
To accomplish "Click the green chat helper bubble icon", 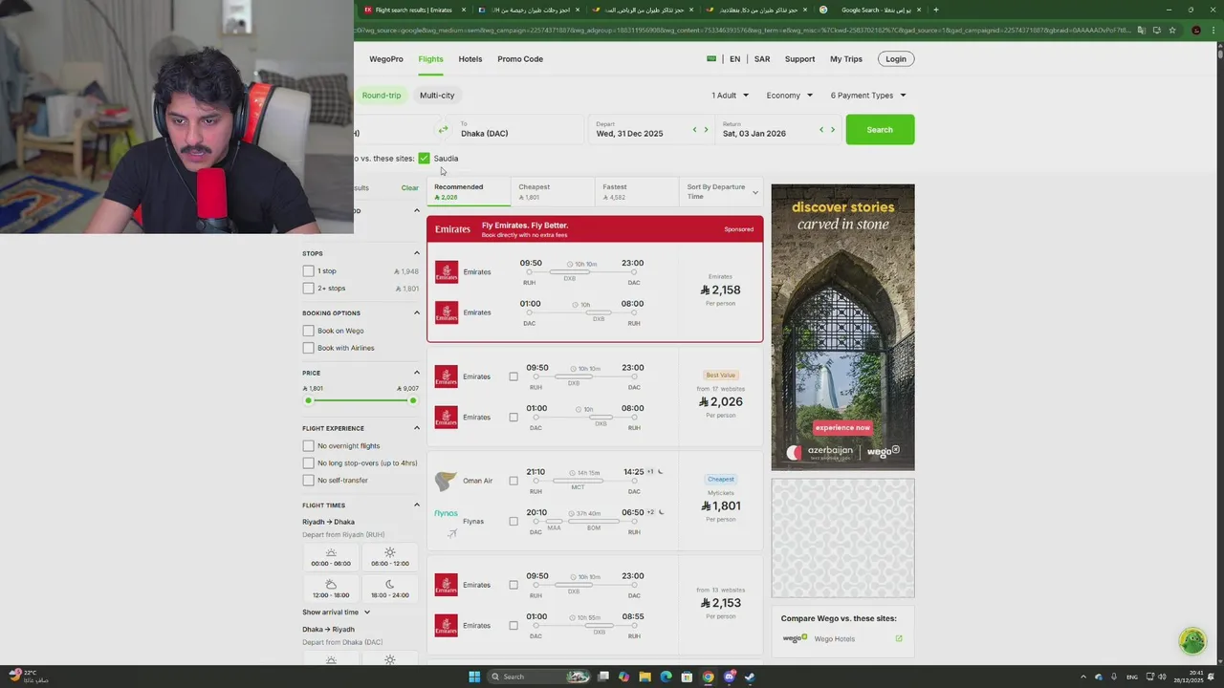I will coord(1191,640).
